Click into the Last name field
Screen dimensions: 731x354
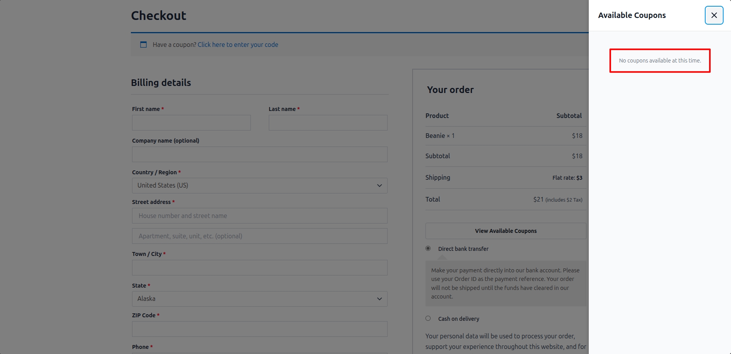(328, 123)
